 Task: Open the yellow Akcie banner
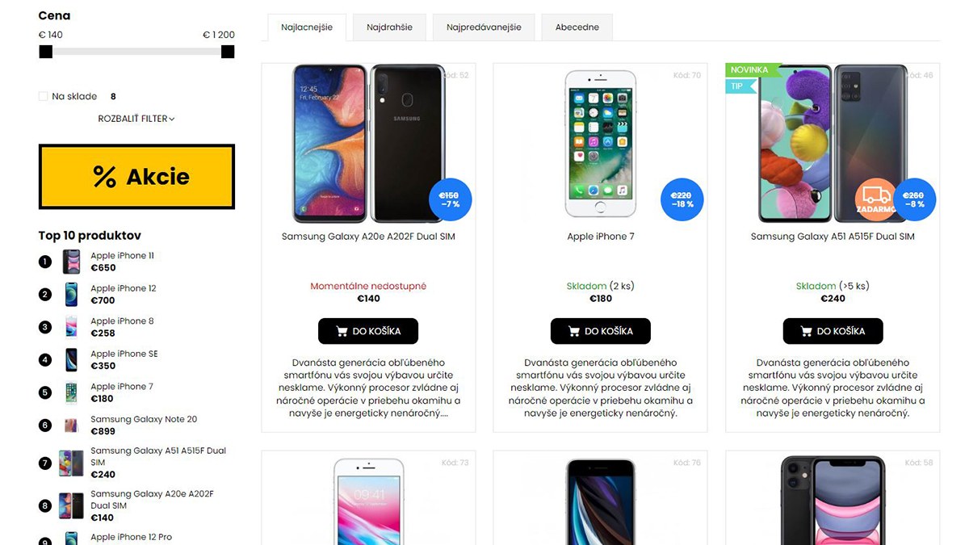[136, 177]
